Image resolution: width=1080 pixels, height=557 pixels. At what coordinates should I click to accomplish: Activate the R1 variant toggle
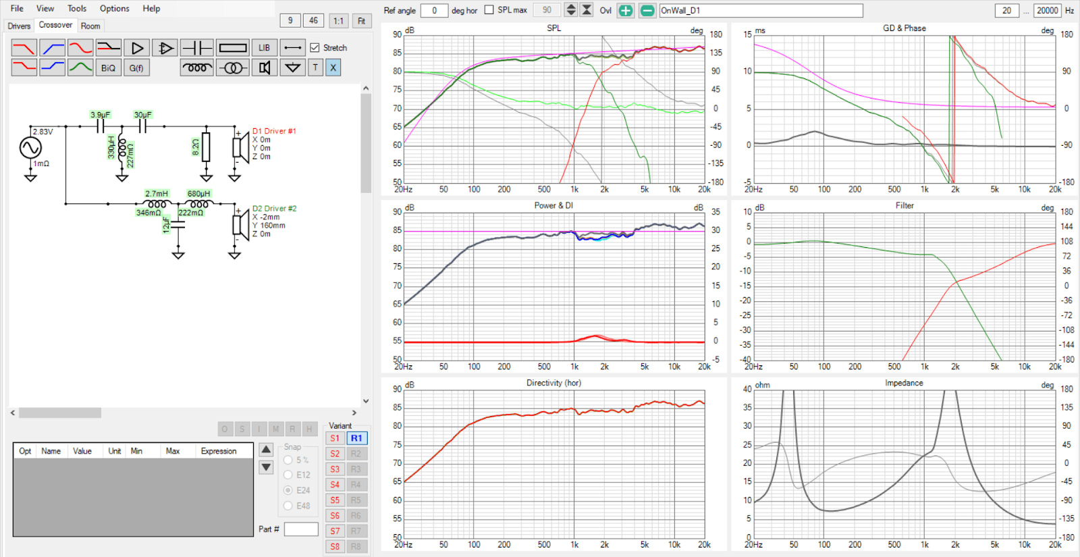point(356,438)
